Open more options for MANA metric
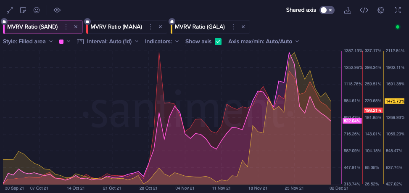The image size is (409, 193). click(150, 26)
